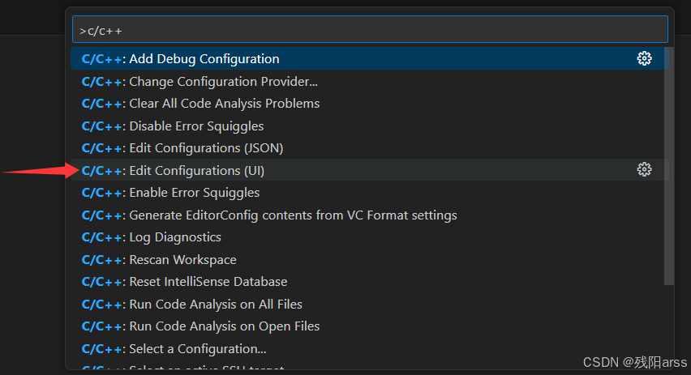691x375 pixels.
Task: Open Edit Configurations (UI) command
Action: click(369, 170)
